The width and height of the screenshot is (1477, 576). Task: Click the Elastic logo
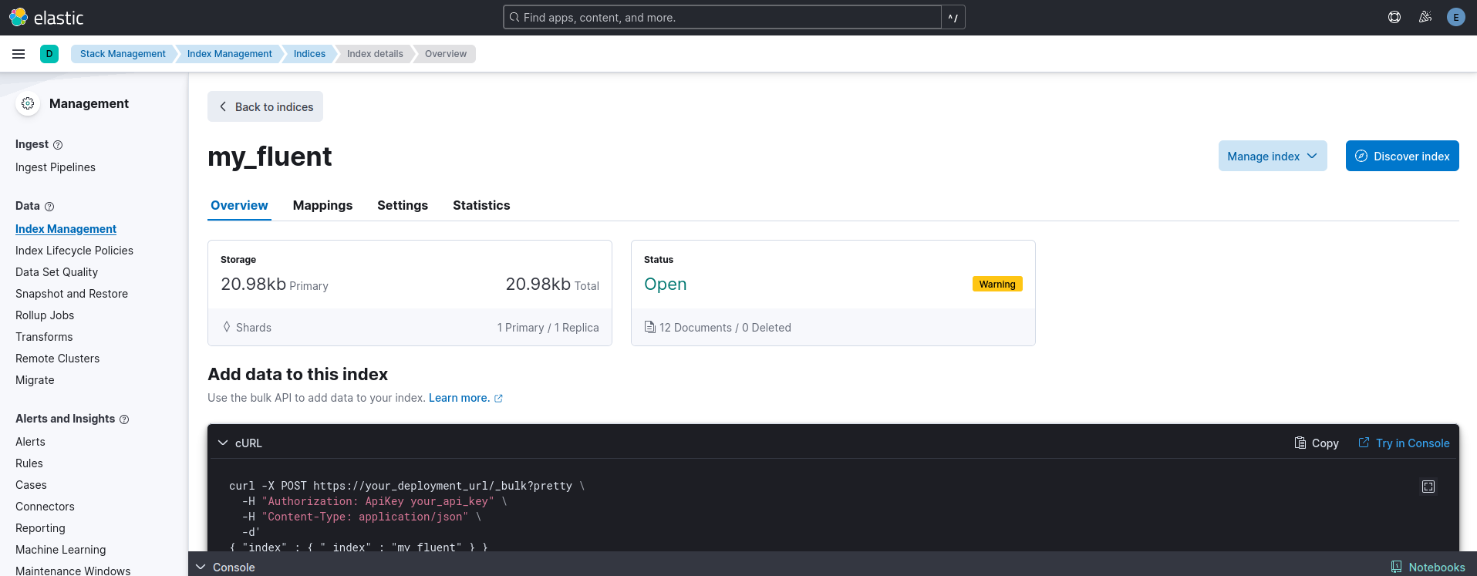coord(46,17)
